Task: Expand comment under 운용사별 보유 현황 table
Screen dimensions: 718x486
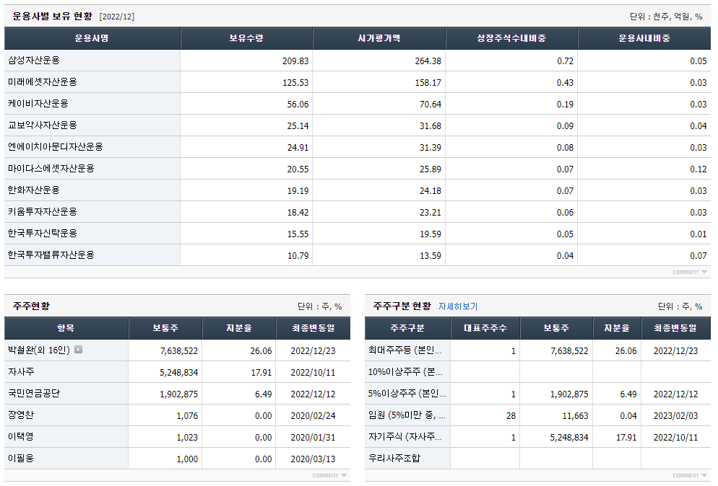Action: tap(690, 272)
